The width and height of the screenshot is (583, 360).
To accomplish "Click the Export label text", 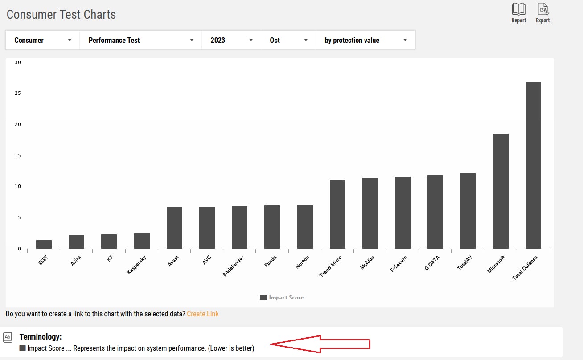I will (543, 20).
